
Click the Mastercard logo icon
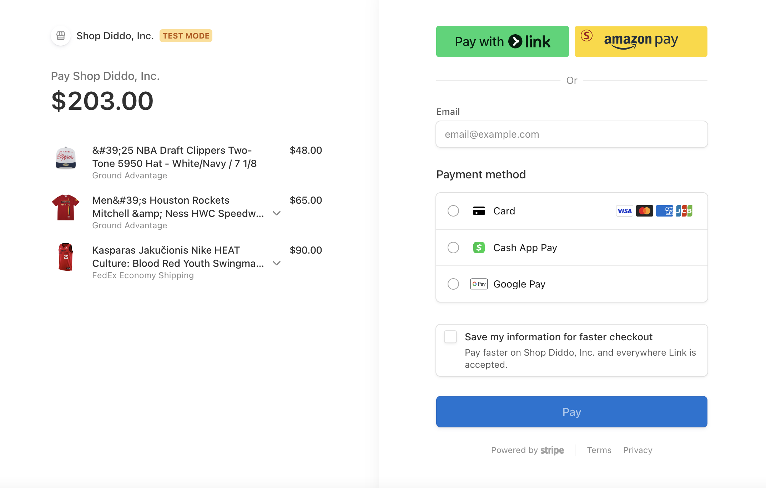click(644, 211)
